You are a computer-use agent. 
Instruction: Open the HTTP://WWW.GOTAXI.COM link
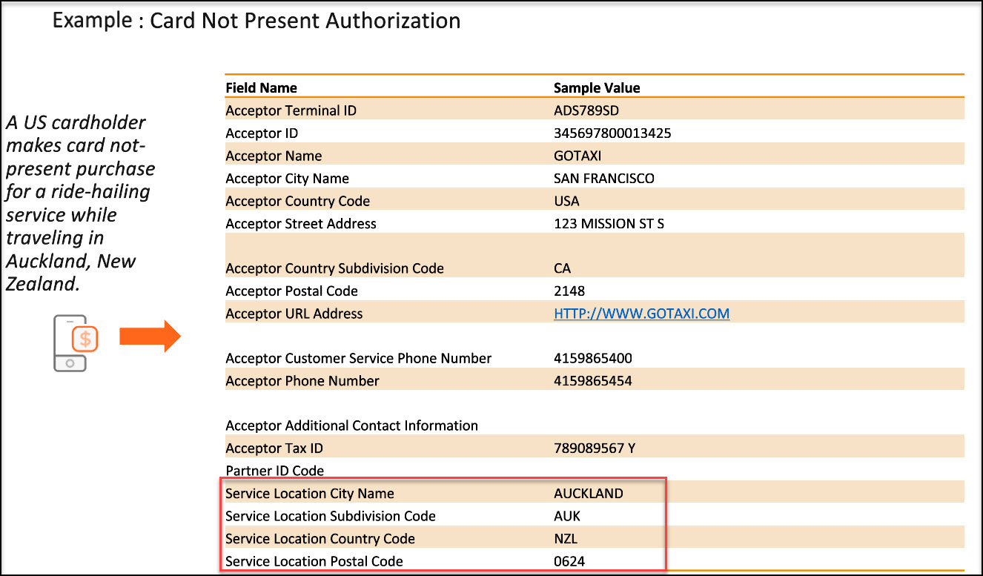pyautogui.click(x=641, y=314)
